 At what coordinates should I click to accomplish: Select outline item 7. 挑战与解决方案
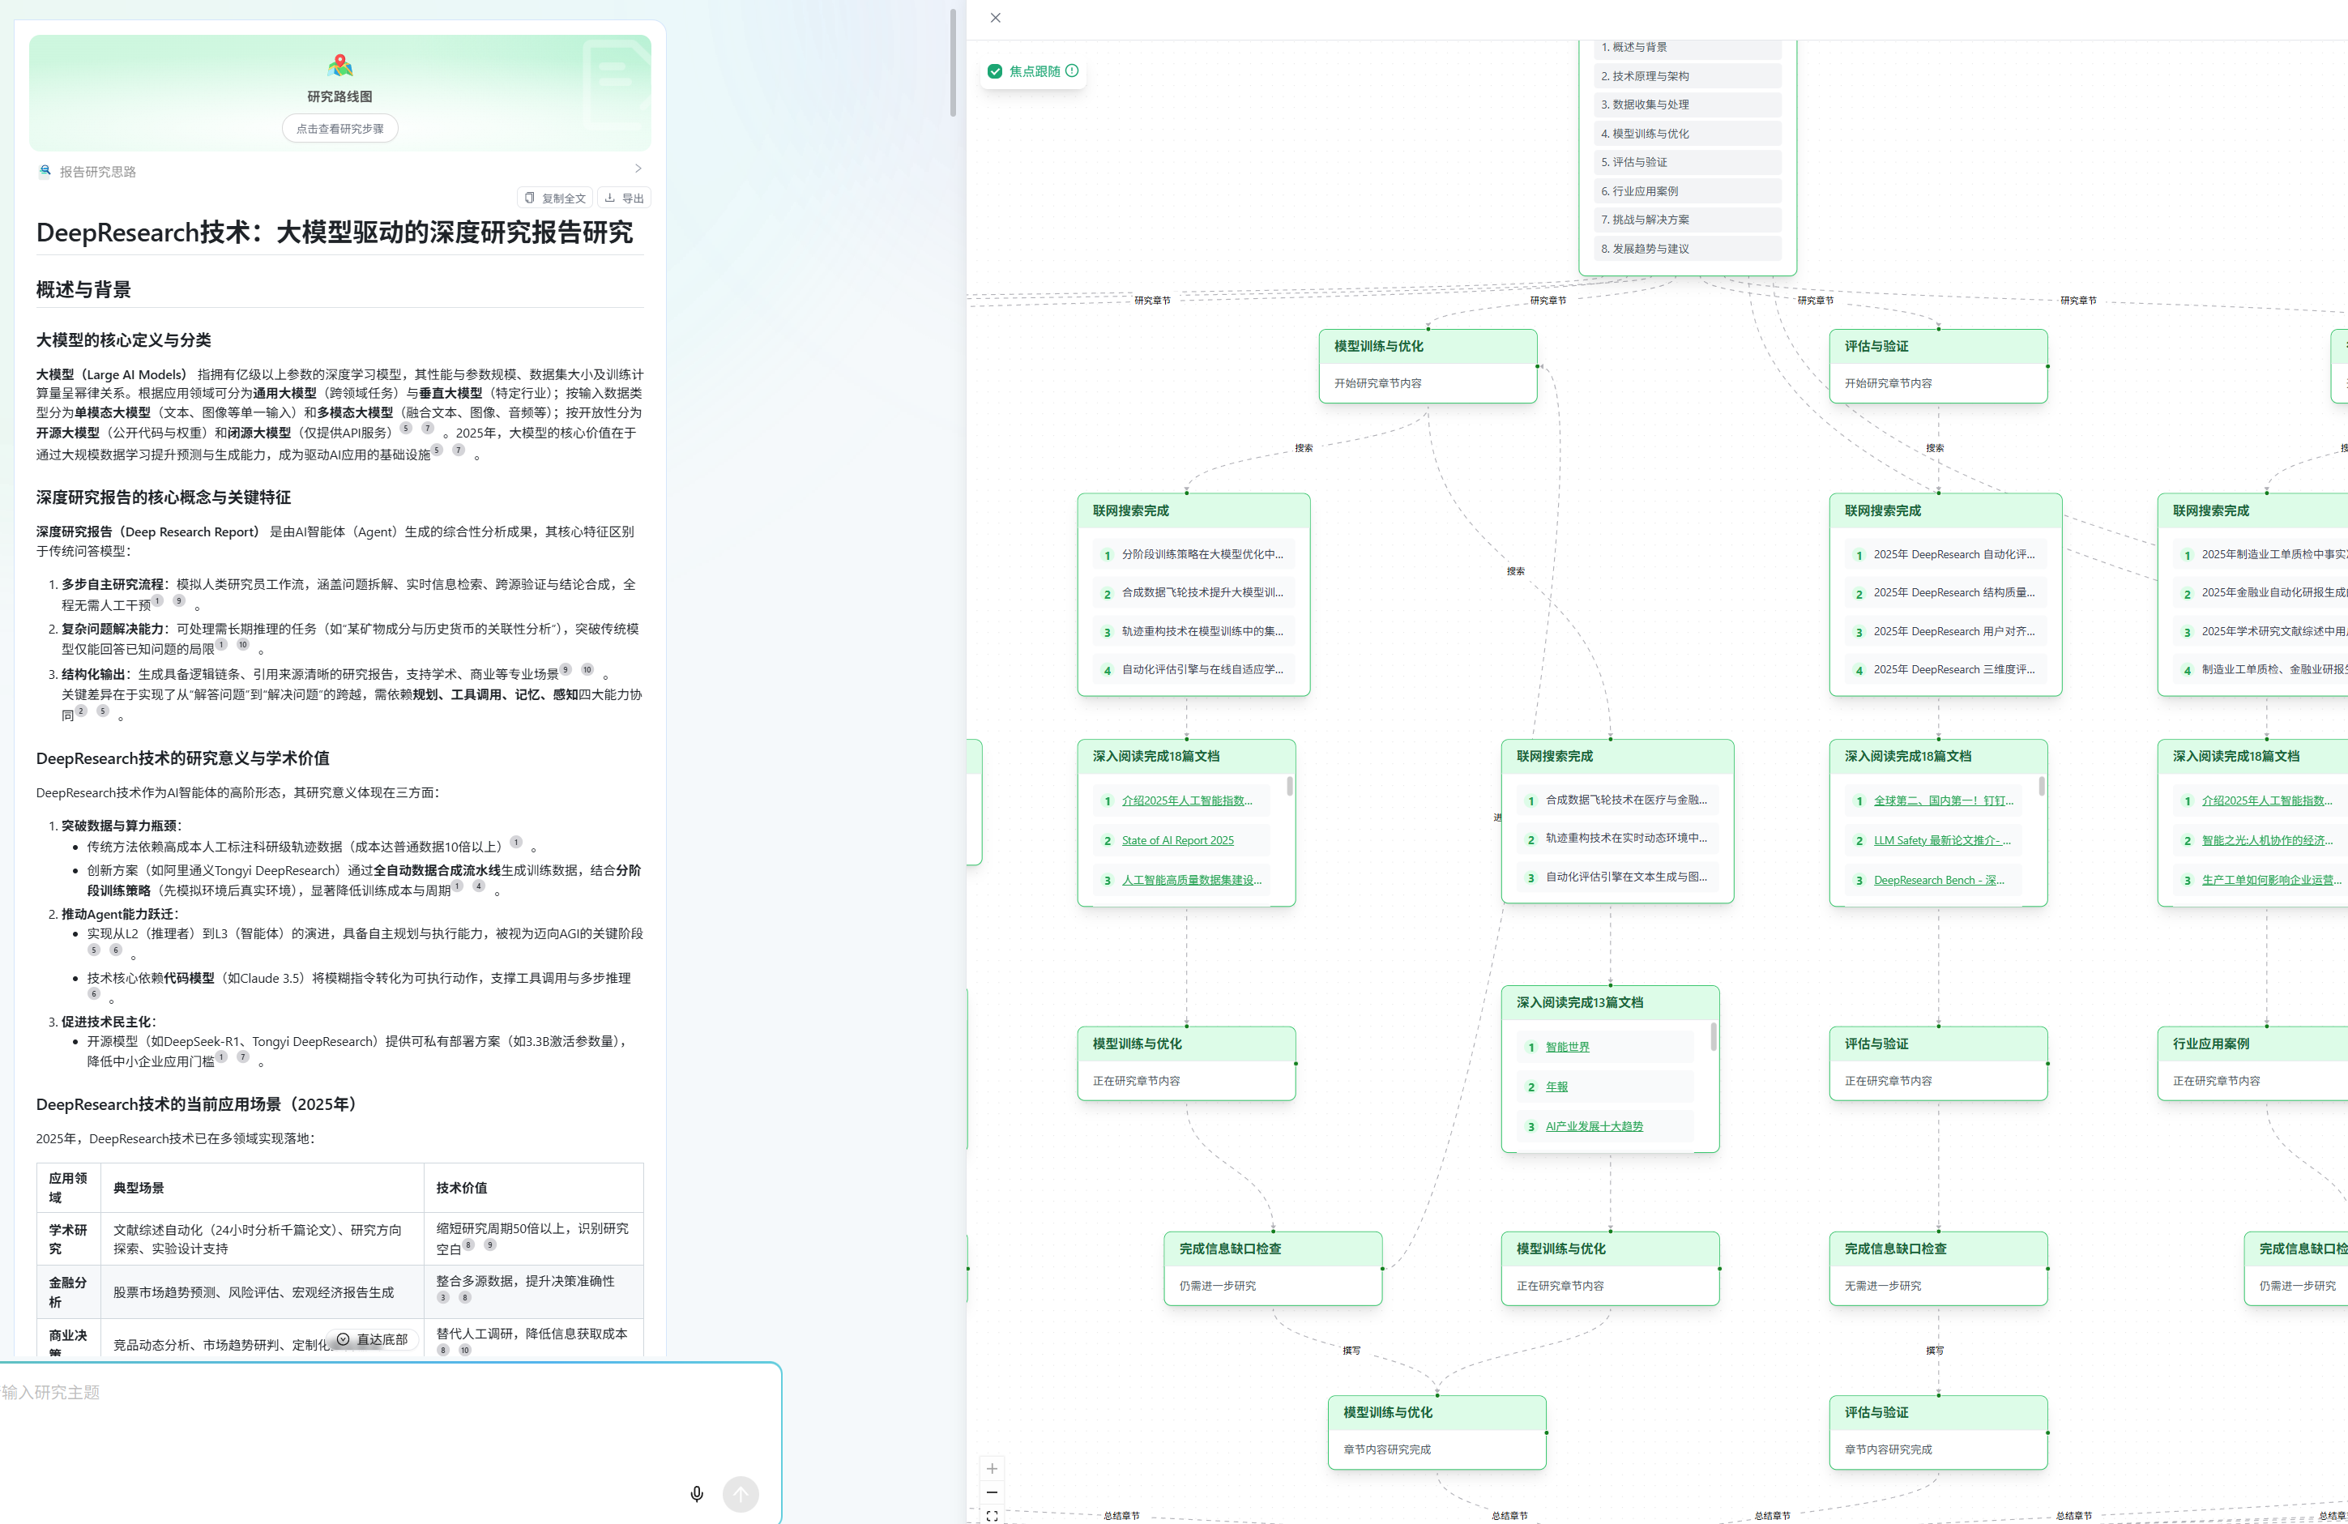pyautogui.click(x=1687, y=219)
